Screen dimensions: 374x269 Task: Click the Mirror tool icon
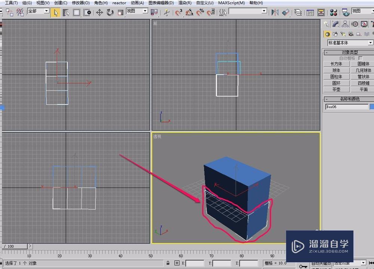tap(275, 12)
